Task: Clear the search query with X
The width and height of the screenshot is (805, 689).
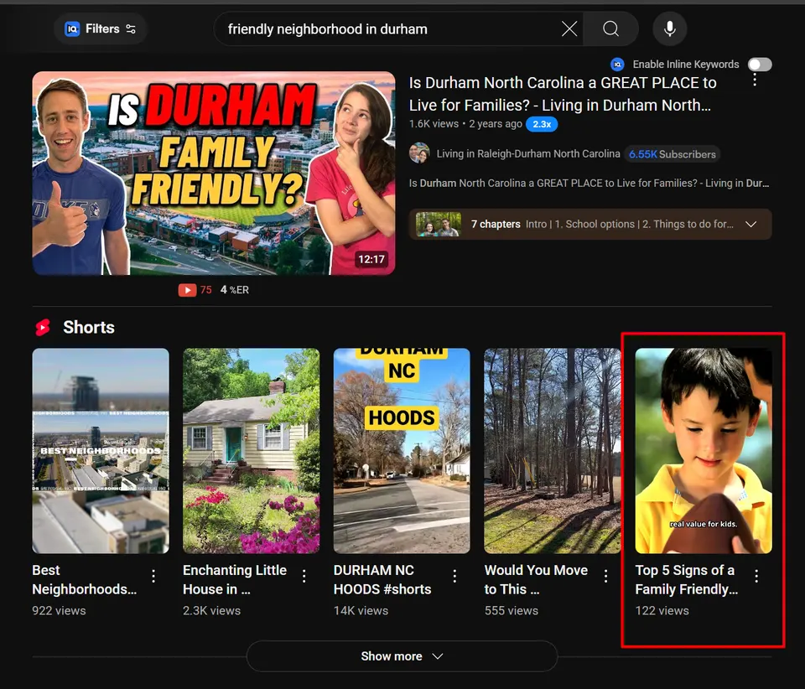Action: click(569, 28)
